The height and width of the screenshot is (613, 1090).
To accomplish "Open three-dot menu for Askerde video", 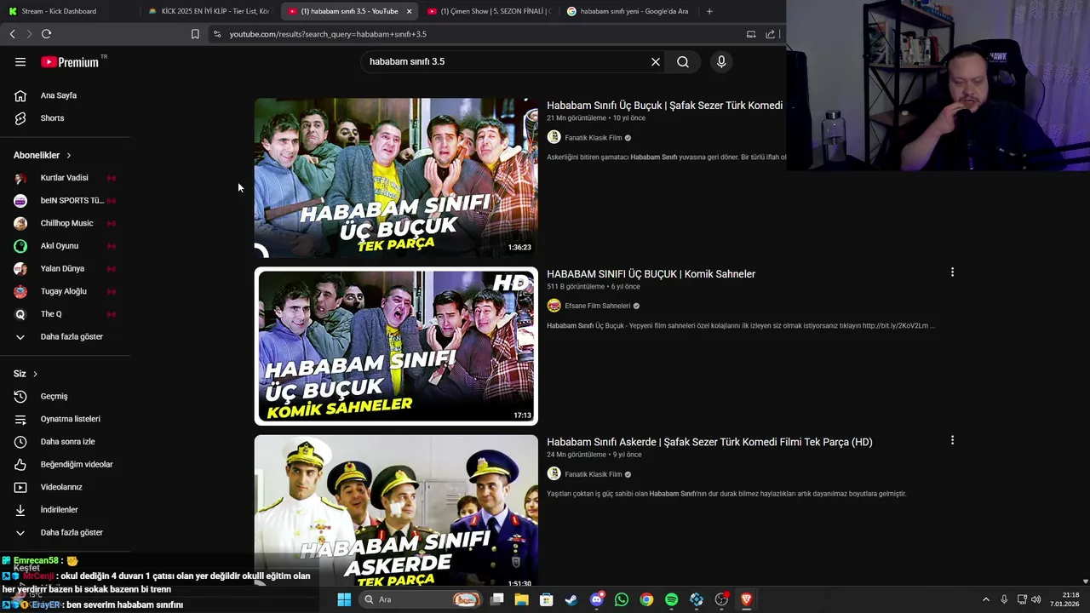I will 952,440.
